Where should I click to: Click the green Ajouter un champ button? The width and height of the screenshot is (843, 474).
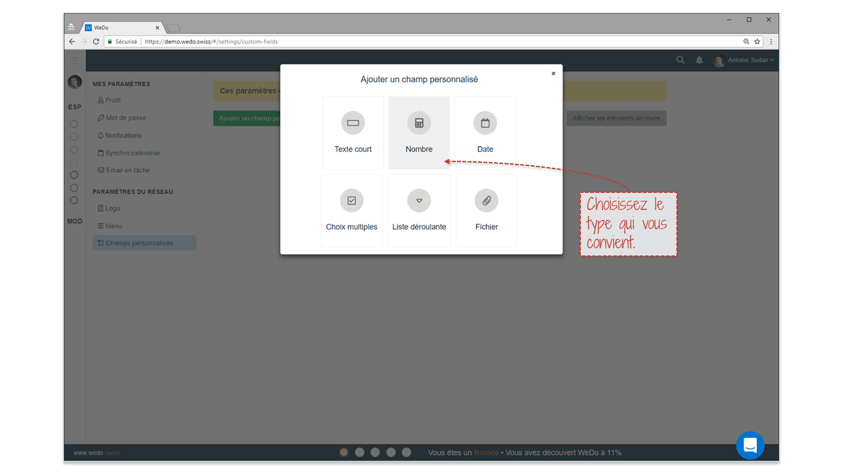(247, 118)
